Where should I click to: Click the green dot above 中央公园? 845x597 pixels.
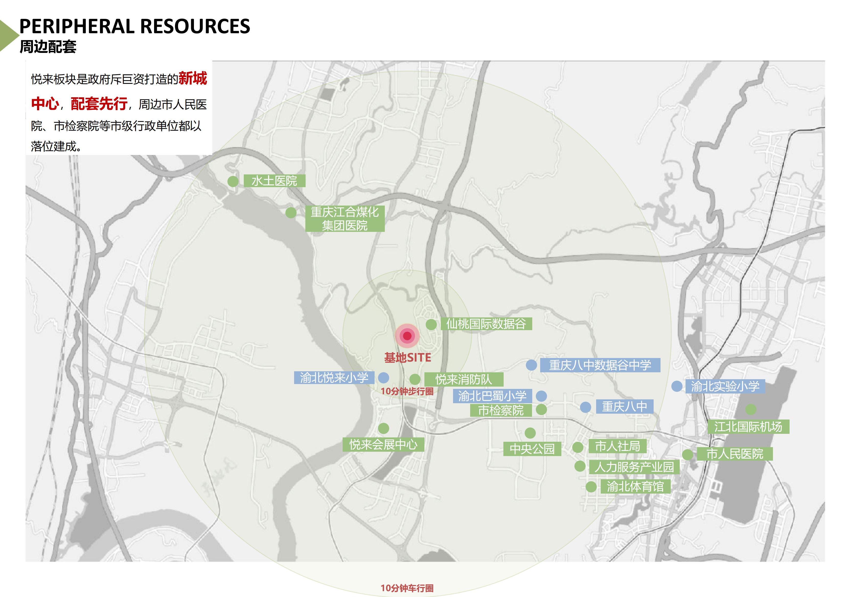[x=530, y=433]
